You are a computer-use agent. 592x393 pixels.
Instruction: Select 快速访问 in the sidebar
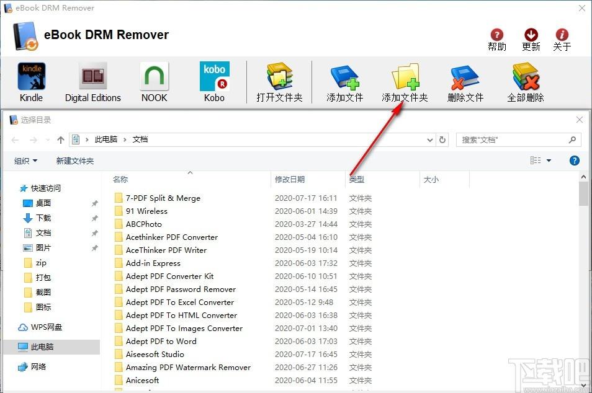coord(40,188)
